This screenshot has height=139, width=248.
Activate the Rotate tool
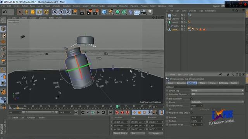[40, 12]
